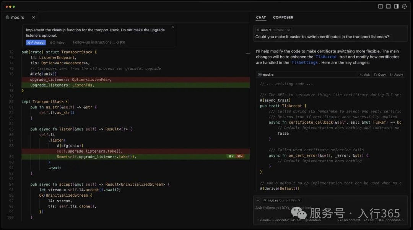Apply the suggested code to mod.rs

click(x=397, y=75)
